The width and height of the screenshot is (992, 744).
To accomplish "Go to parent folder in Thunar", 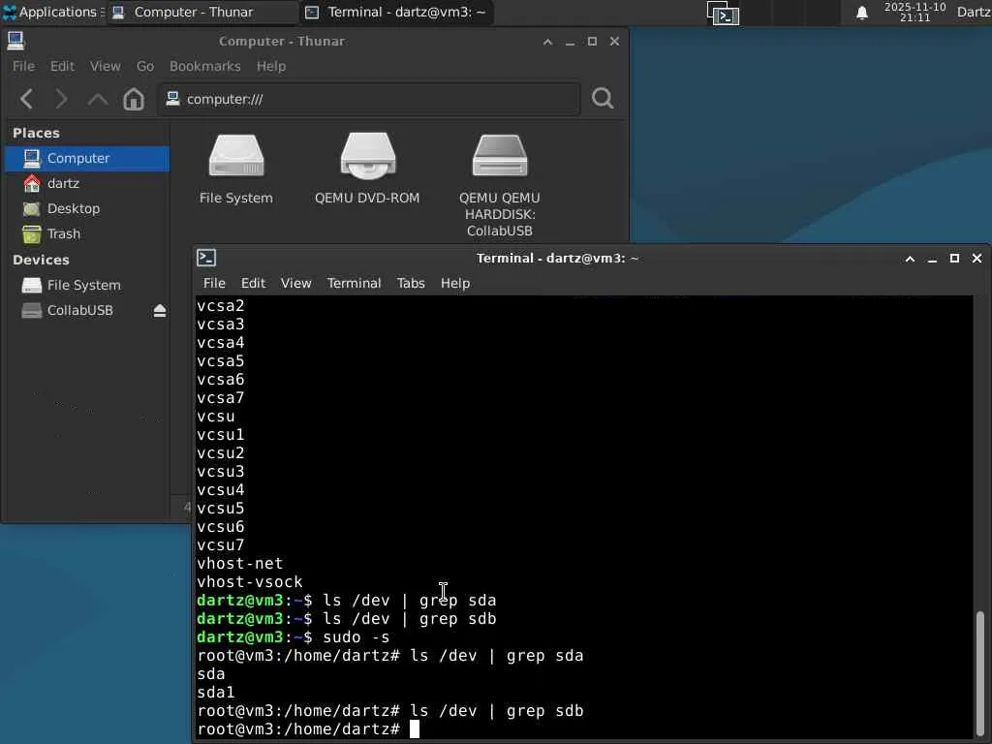I will pyautogui.click(x=98, y=99).
